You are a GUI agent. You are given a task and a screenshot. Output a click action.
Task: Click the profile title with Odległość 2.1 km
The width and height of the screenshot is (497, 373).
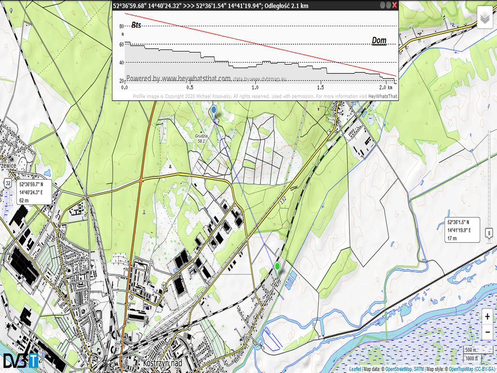[211, 5]
